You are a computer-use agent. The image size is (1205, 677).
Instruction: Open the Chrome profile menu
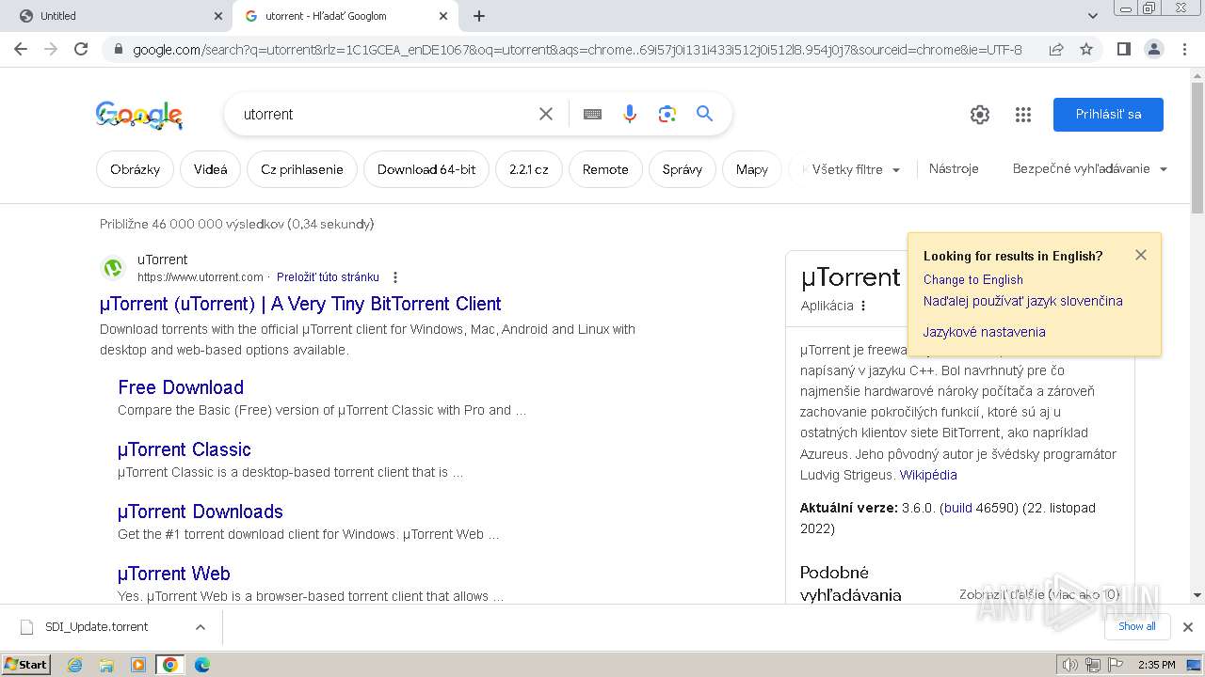1153,49
